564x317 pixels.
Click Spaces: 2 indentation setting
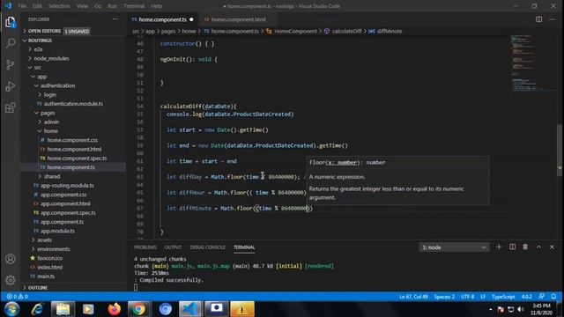[444, 297]
